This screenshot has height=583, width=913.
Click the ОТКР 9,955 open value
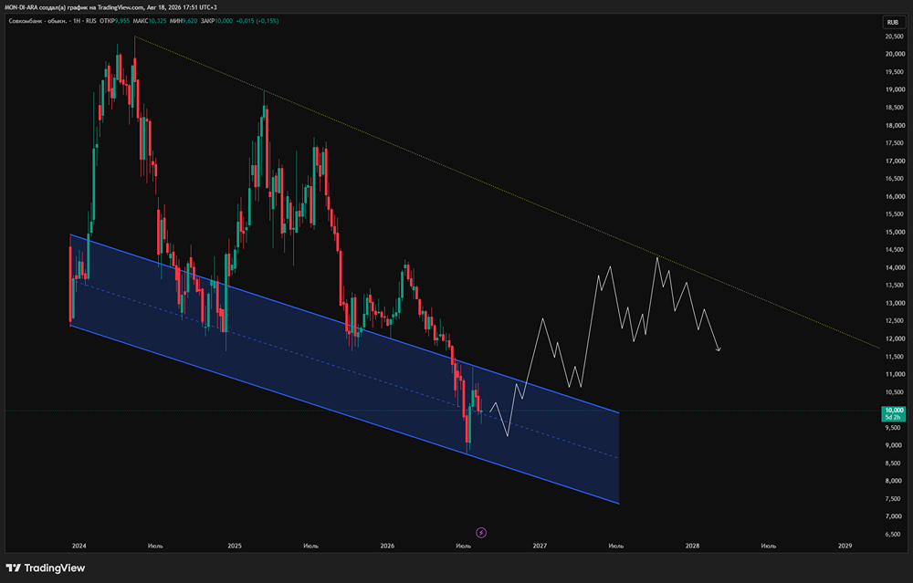(x=114, y=21)
